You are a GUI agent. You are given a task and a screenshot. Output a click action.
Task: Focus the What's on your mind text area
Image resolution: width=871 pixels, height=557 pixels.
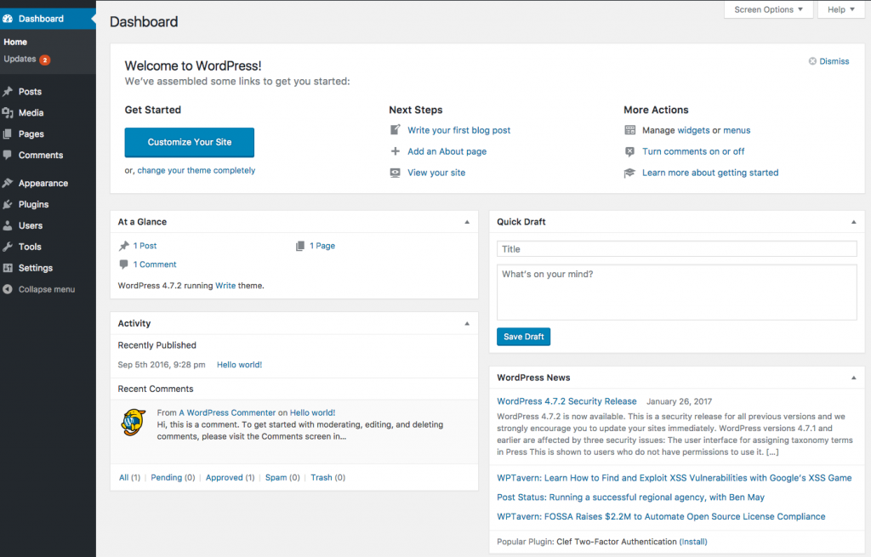click(676, 292)
